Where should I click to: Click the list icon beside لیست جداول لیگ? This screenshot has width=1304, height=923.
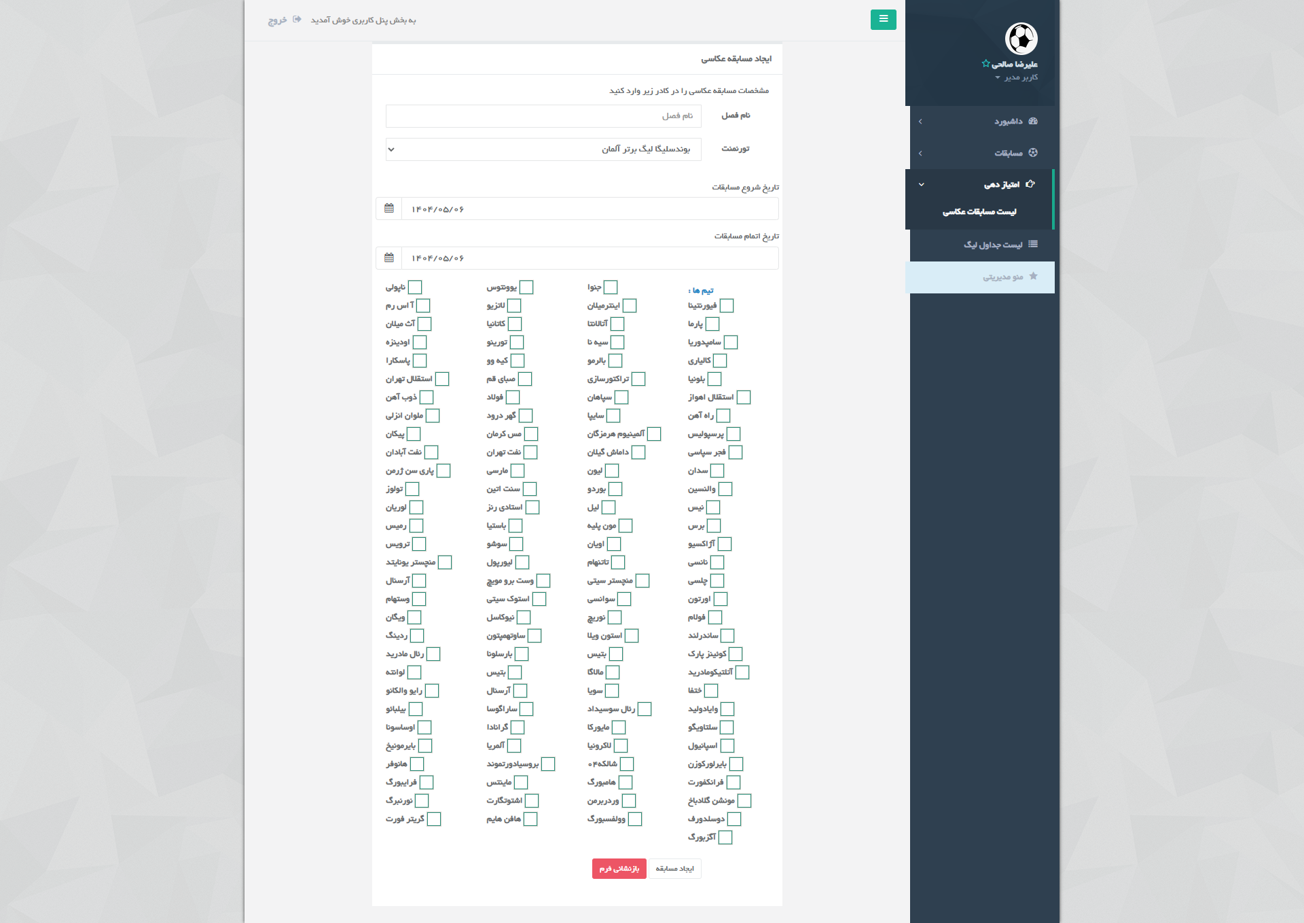coord(1033,245)
